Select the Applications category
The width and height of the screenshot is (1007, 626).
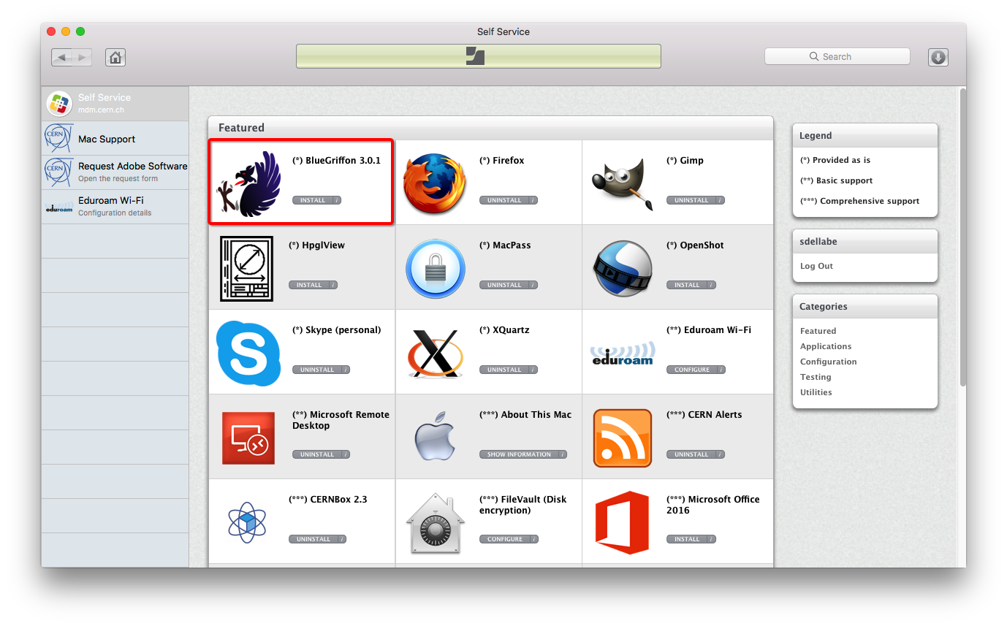click(826, 346)
